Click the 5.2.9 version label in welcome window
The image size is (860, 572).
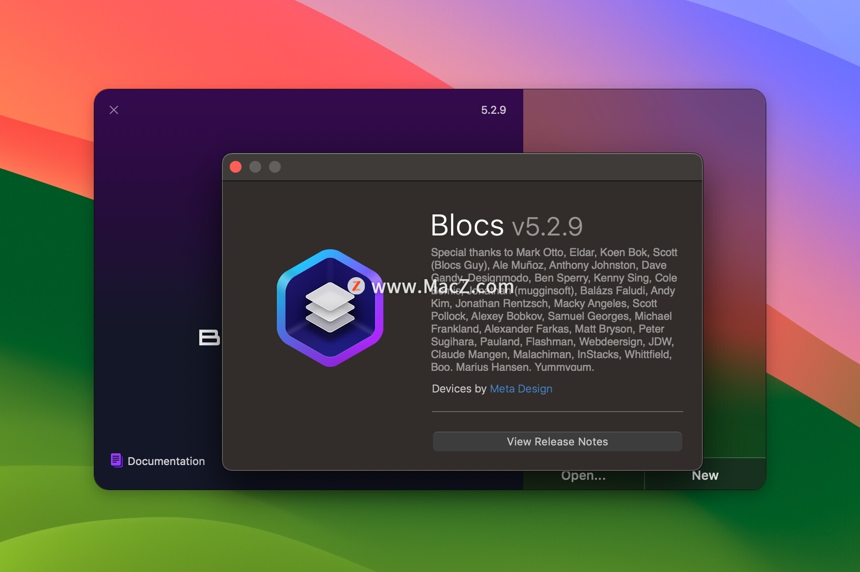[493, 110]
